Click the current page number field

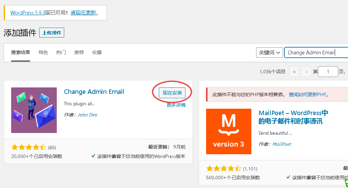(328, 72)
